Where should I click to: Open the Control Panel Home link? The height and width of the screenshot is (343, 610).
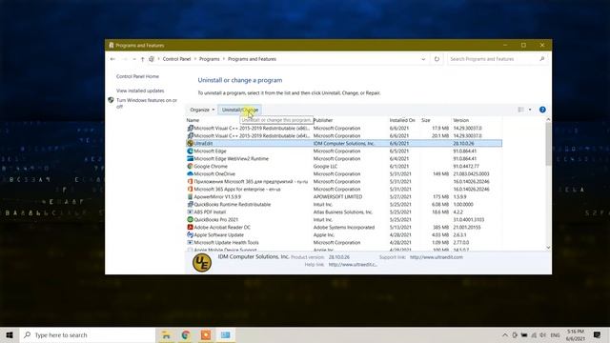[137, 76]
